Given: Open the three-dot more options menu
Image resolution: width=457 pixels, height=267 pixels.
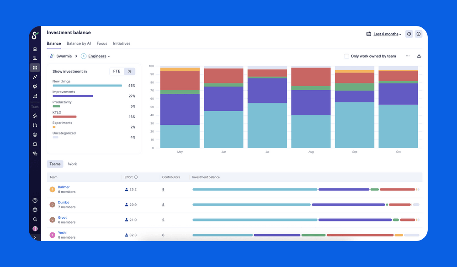Looking at the screenshot, I should click(407, 56).
